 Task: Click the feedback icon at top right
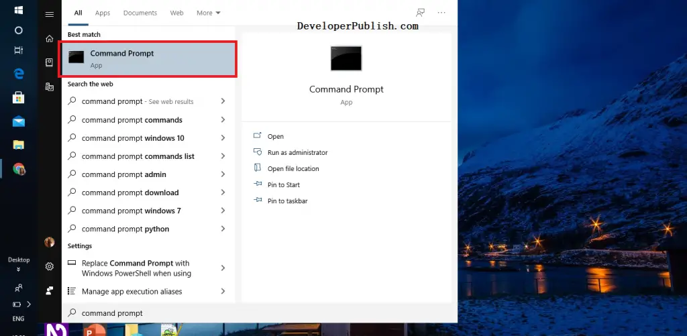tap(420, 13)
